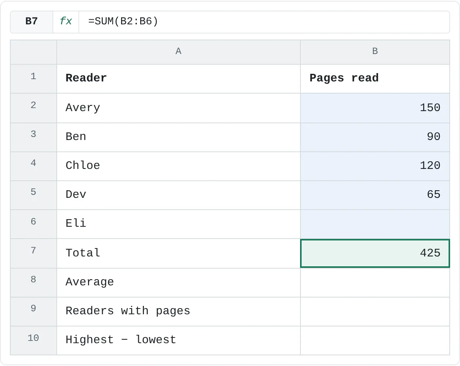Select row 5 header
The width and height of the screenshot is (460, 366).
pos(34,195)
